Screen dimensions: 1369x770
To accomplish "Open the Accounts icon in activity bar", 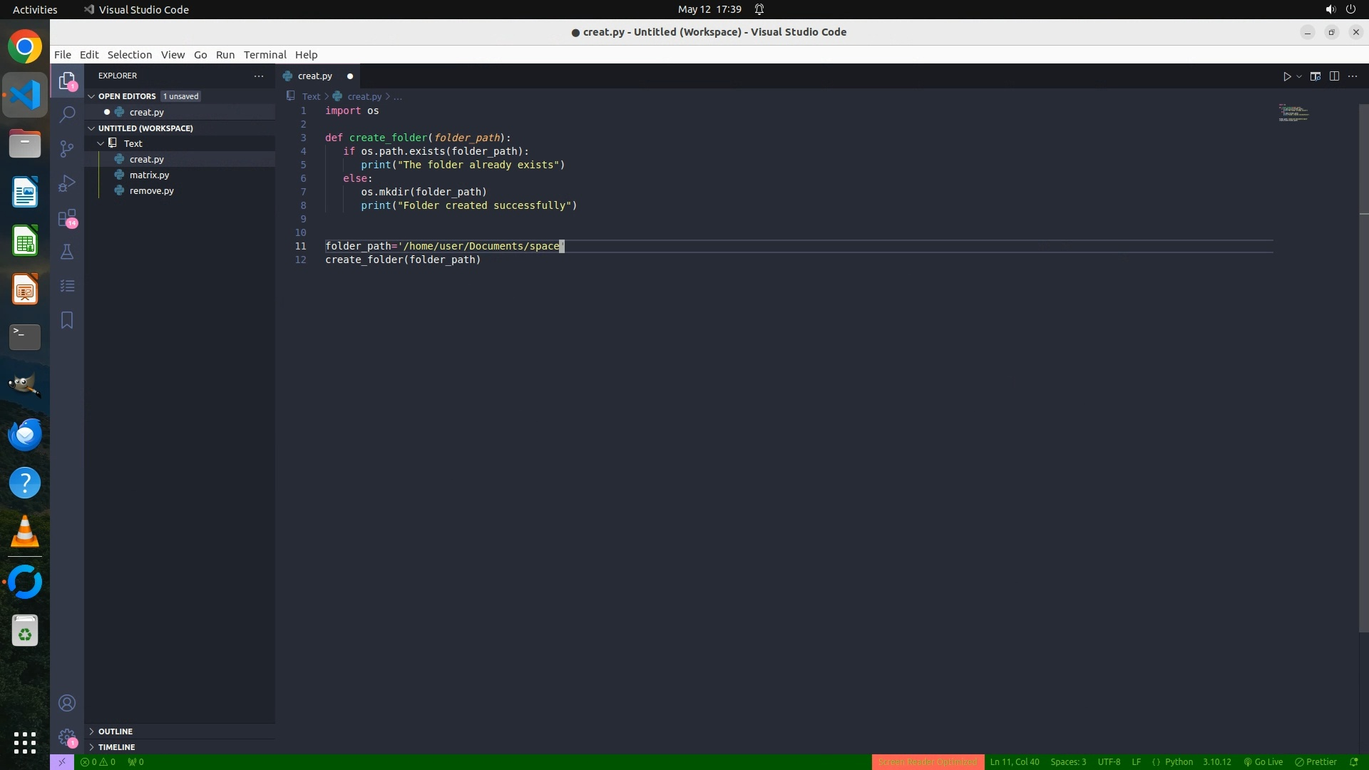I will pyautogui.click(x=67, y=703).
